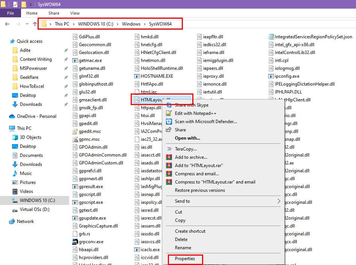Choose Create shortcut from context menu
Viewport: 356px width, 265px height.
(190, 231)
